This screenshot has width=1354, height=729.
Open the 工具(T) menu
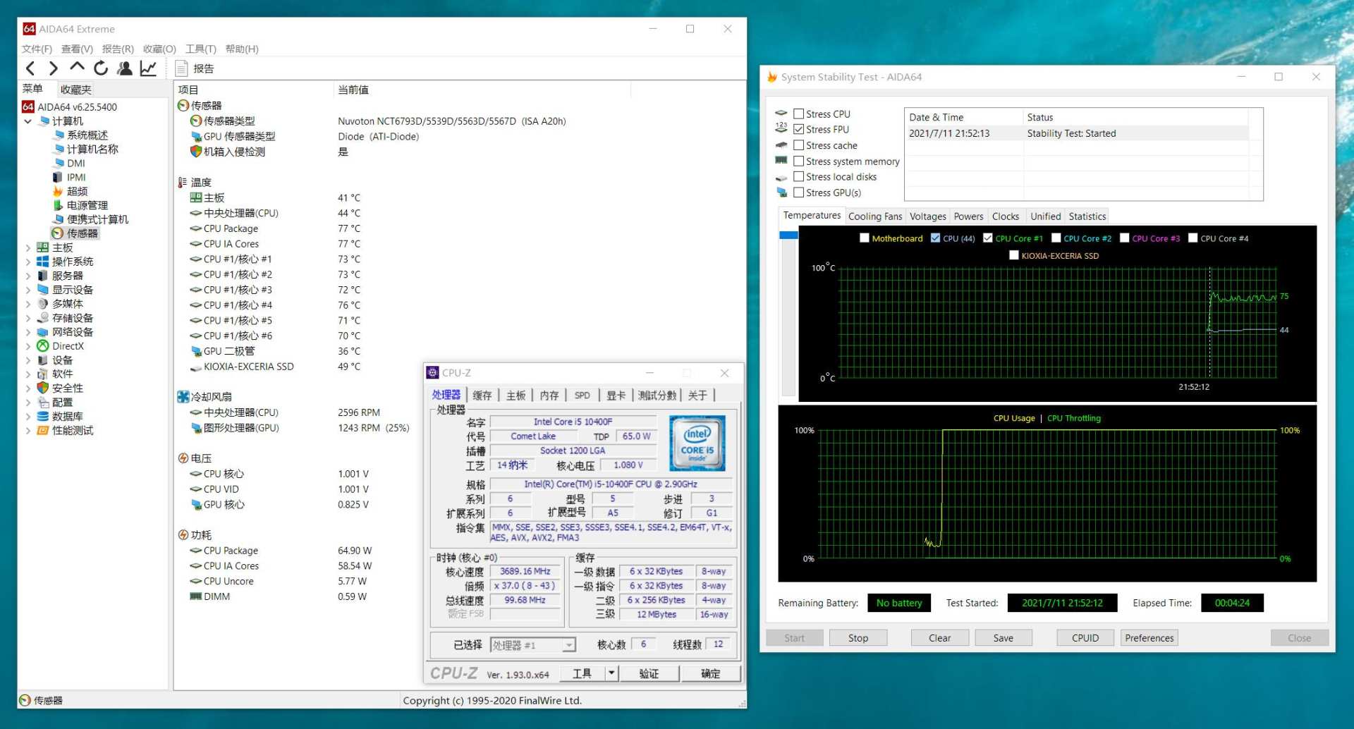coord(200,49)
